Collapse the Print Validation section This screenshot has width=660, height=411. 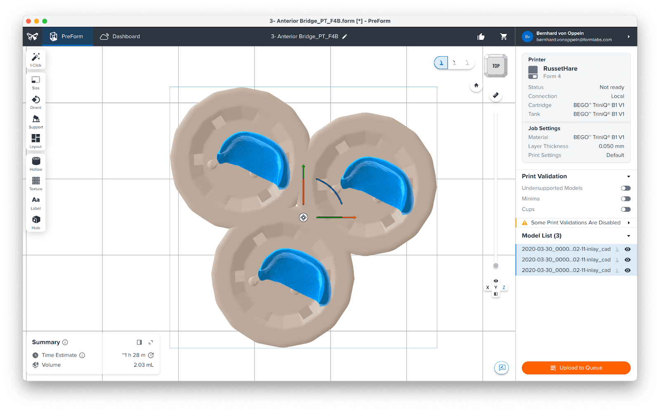(x=629, y=177)
